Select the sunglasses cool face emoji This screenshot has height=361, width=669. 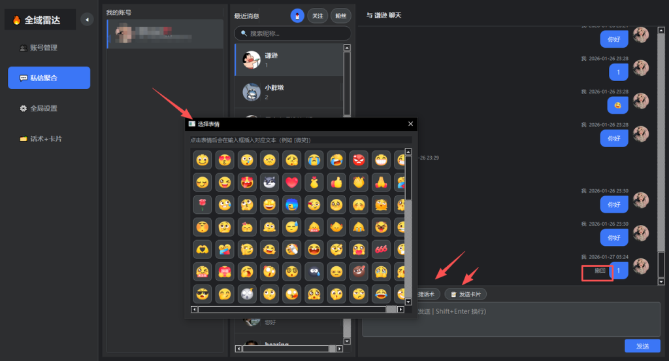point(203,294)
